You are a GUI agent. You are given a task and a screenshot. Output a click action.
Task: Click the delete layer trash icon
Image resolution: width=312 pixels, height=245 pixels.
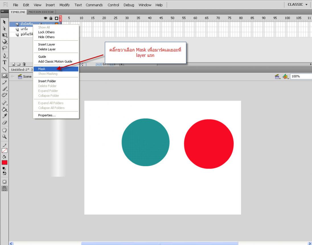tap(24, 64)
